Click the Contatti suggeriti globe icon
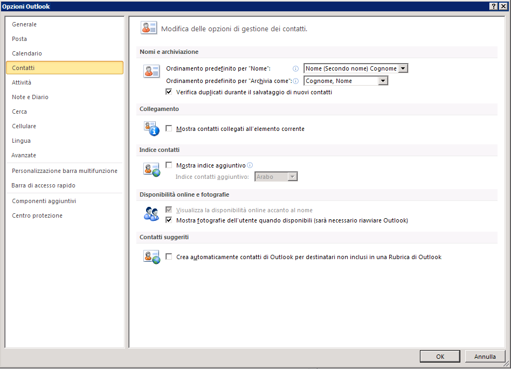Image resolution: width=511 pixels, height=369 pixels. [152, 257]
